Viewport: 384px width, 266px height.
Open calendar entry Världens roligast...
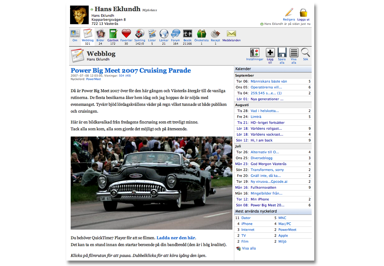[x=266, y=128]
